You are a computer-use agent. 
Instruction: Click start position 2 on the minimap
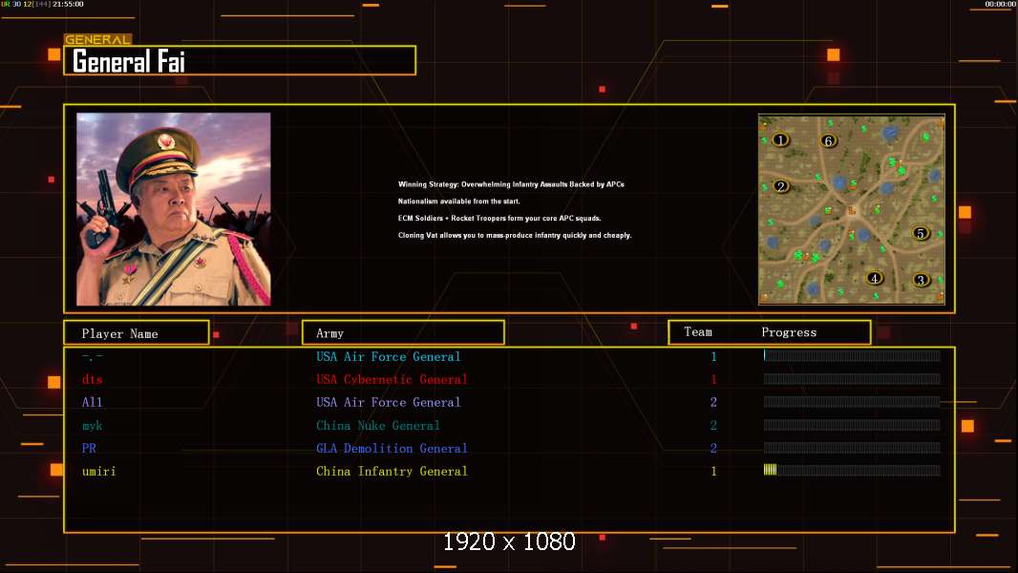point(781,186)
